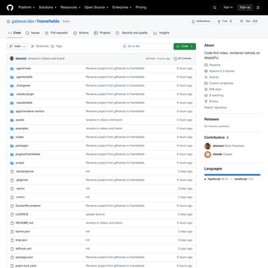View the 42 Commits history
The width and height of the screenshot is (268, 268).
pos(183,58)
